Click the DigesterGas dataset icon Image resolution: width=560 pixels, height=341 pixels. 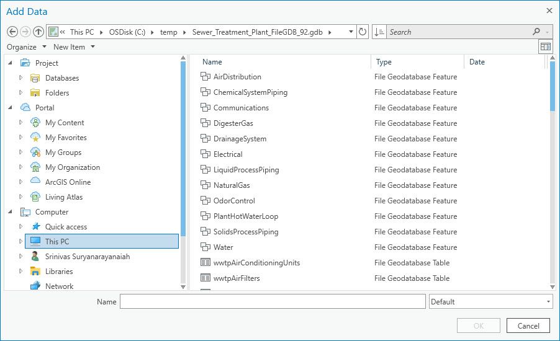(205, 123)
